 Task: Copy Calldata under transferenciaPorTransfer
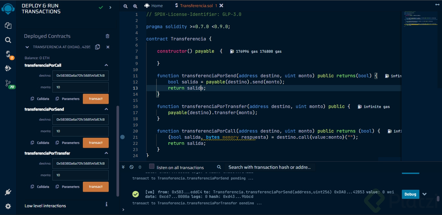click(x=40, y=187)
